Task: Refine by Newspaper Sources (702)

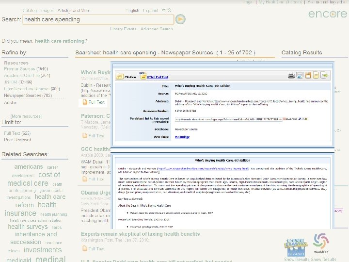Action: [28, 96]
